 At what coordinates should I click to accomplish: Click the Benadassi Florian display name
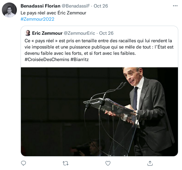tap(41, 6)
